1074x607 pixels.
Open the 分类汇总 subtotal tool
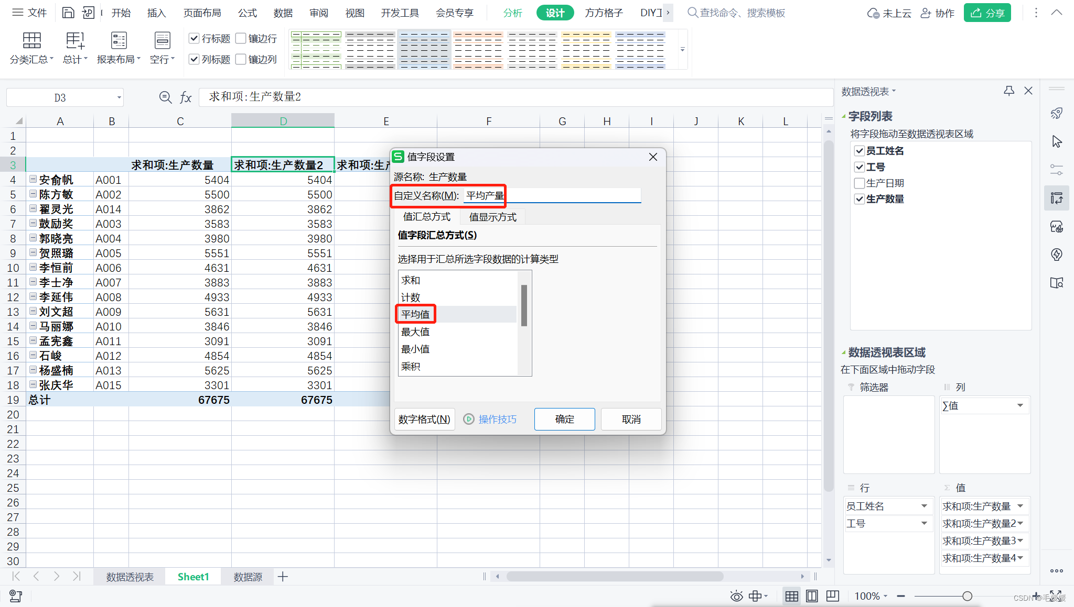[31, 48]
